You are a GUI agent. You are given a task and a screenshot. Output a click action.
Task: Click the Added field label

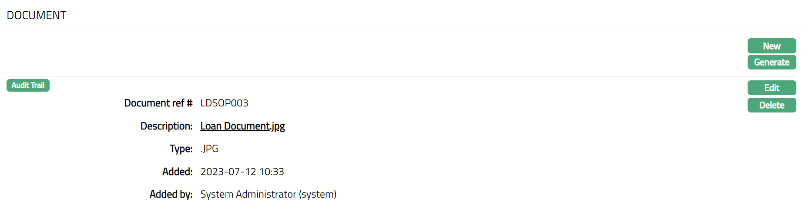point(177,172)
